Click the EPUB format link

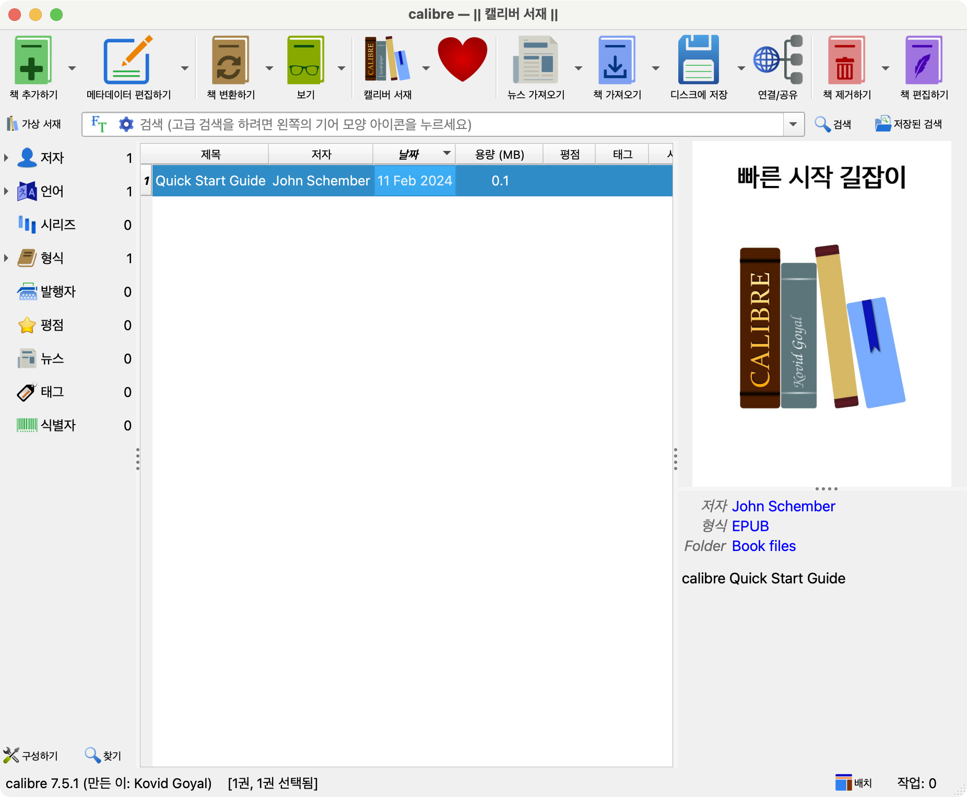coord(750,526)
